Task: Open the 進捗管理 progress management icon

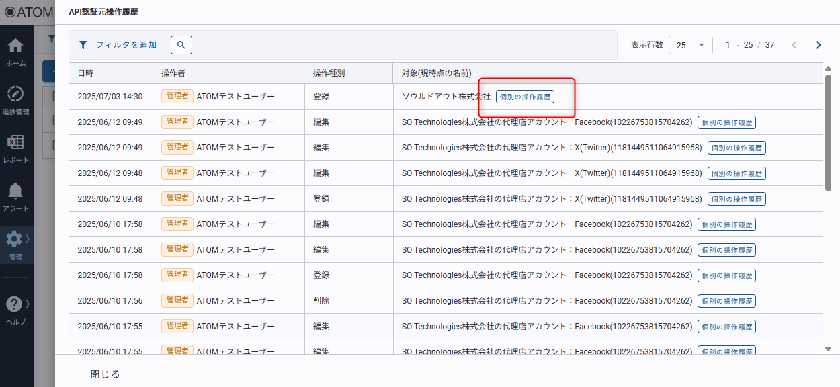Action: pos(15,94)
